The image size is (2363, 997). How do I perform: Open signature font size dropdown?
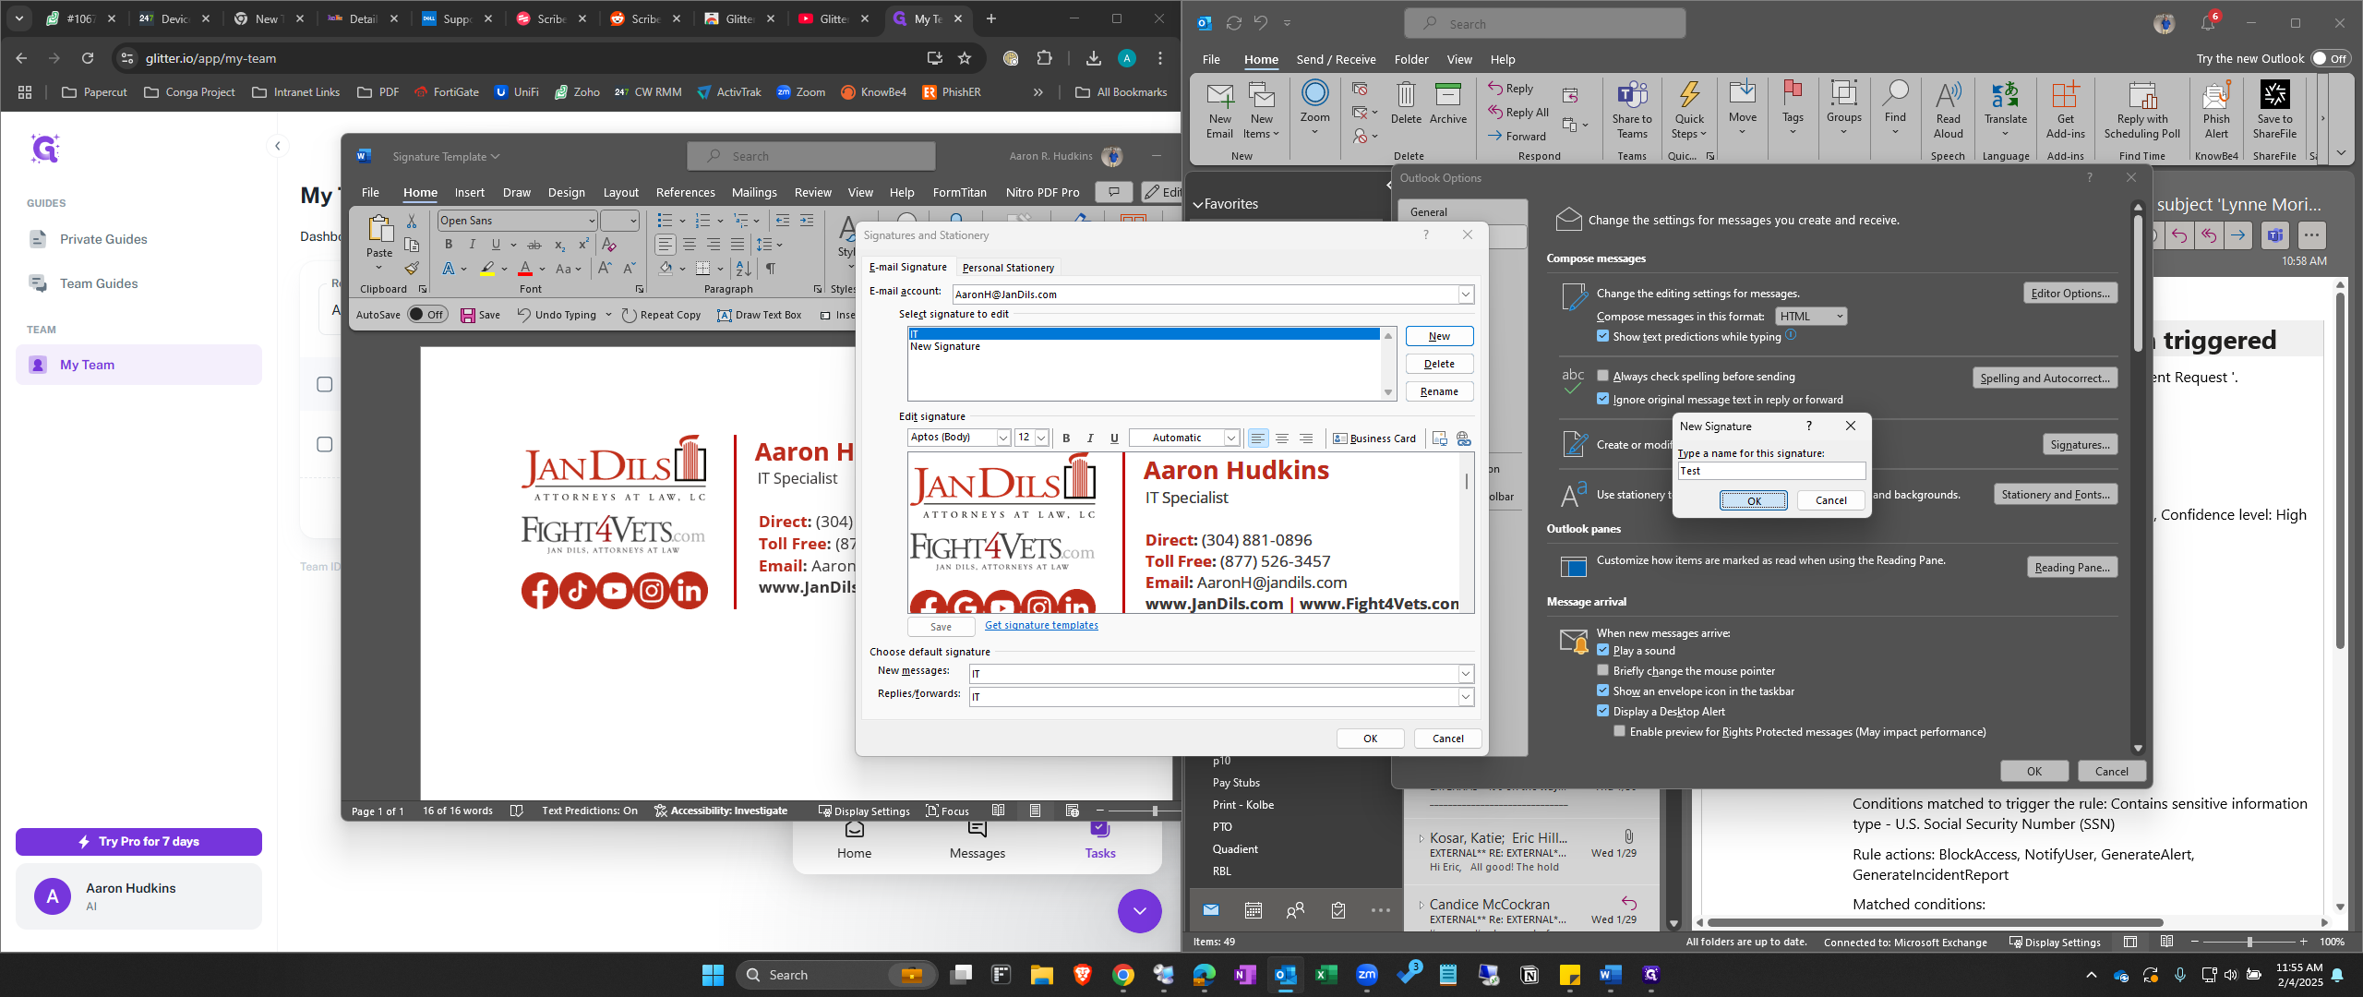(1041, 438)
